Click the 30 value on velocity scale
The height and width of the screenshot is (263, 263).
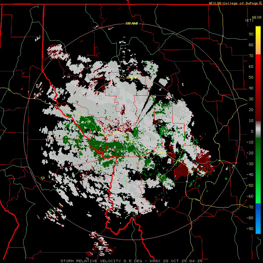tap(251, 99)
